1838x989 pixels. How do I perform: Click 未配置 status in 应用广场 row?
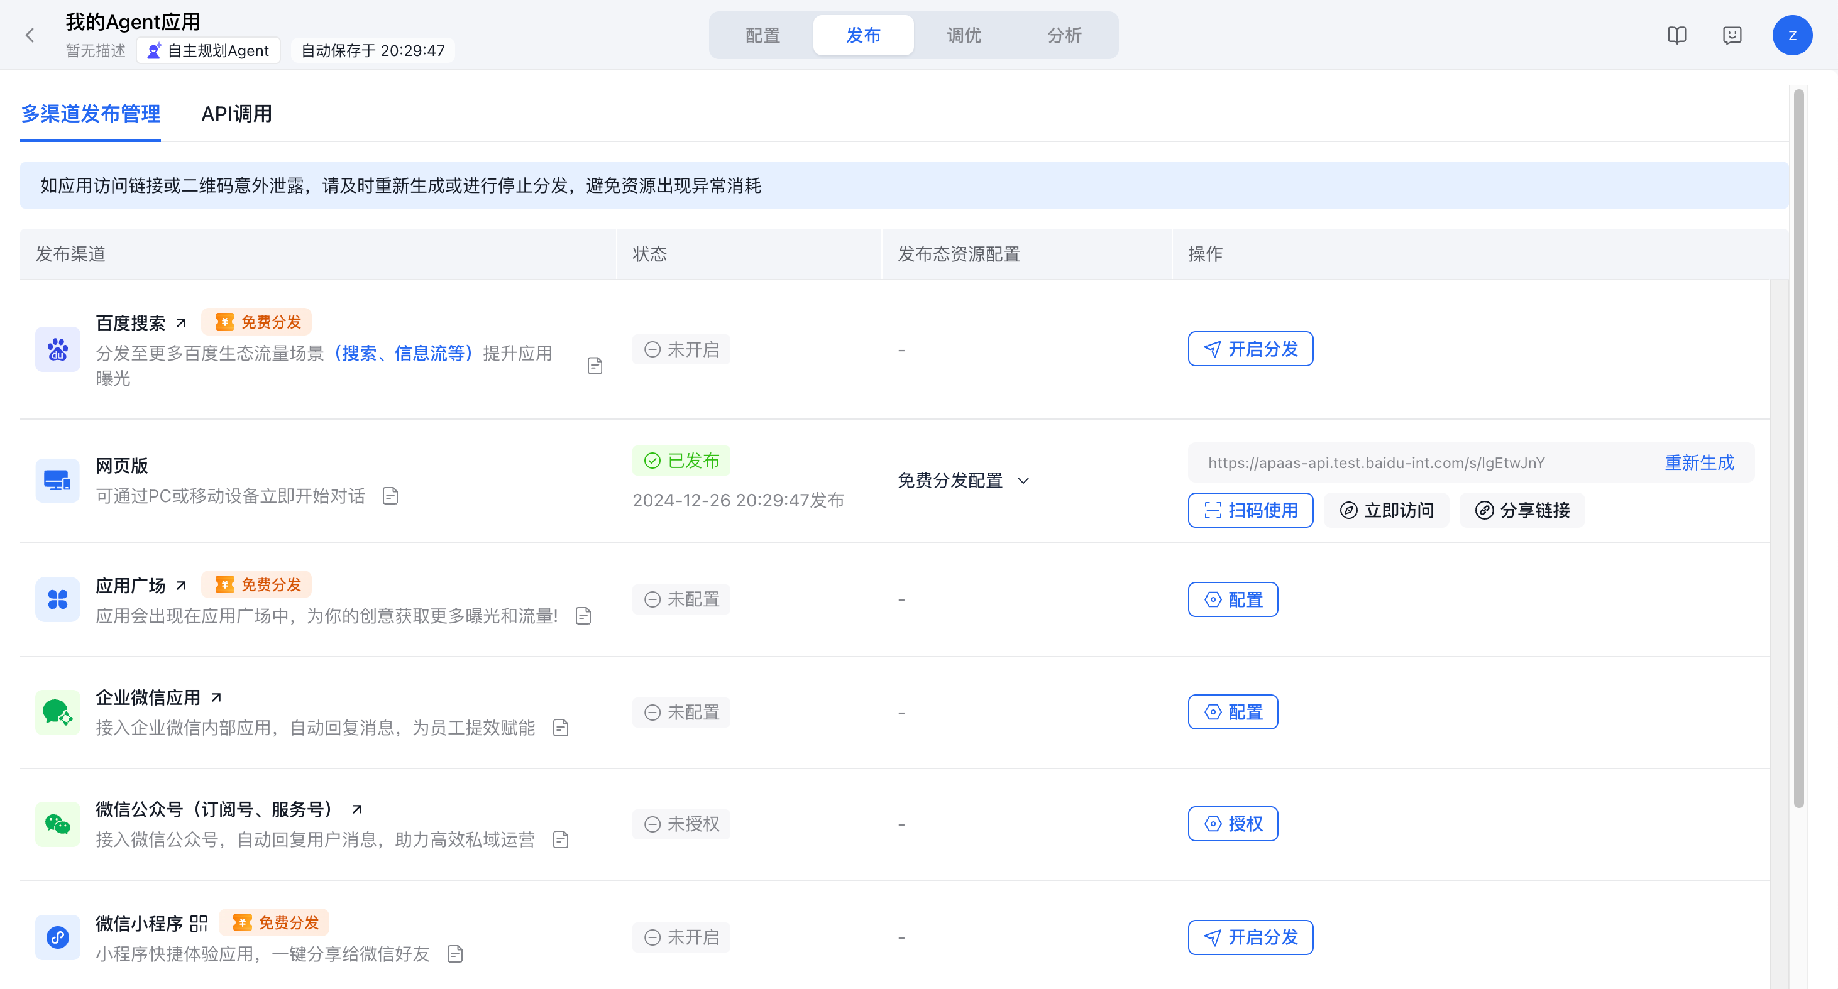pos(681,599)
